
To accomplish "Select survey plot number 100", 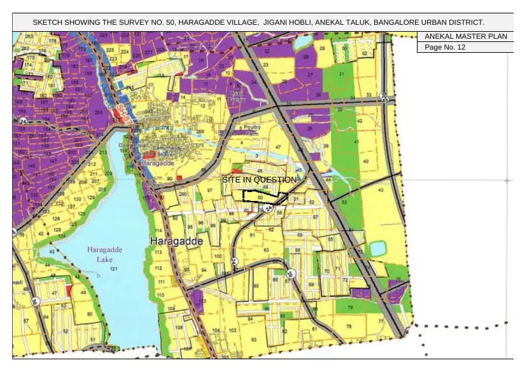I will click(218, 256).
